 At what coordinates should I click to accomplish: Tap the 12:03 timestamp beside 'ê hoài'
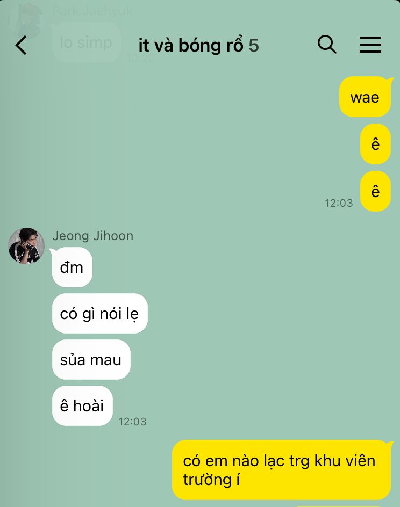point(132,422)
